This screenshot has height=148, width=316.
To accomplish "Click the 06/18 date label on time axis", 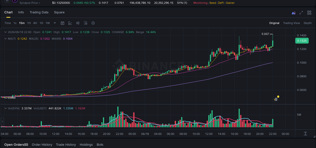I will (145, 134).
